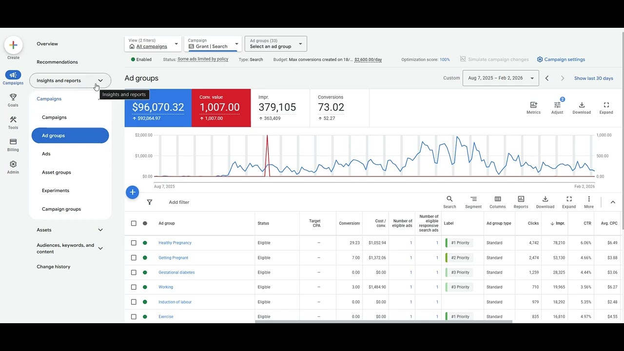Select Campaign groups in the side menu
Image resolution: width=624 pixels, height=351 pixels.
tap(61, 209)
